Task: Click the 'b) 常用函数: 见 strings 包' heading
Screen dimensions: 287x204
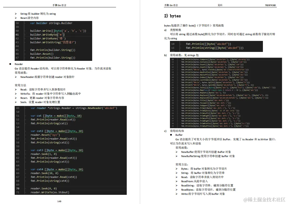Action: point(181,55)
